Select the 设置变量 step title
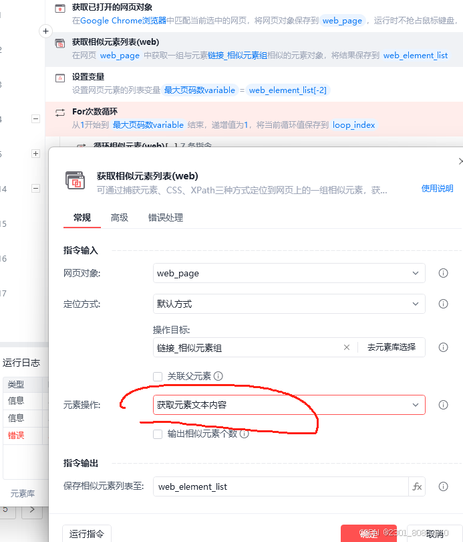This screenshot has width=463, height=542. 88,77
